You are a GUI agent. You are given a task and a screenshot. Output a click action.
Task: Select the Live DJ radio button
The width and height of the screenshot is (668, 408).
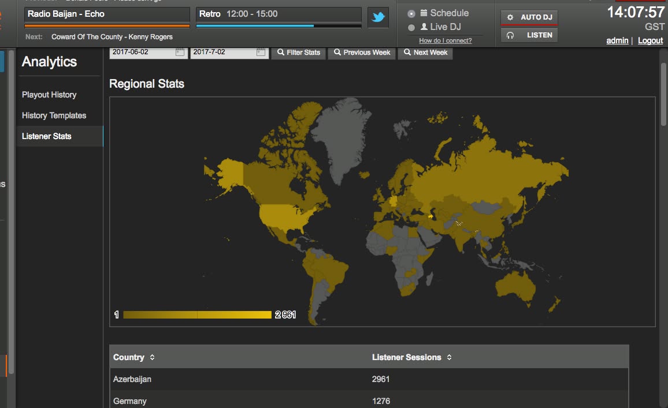411,27
